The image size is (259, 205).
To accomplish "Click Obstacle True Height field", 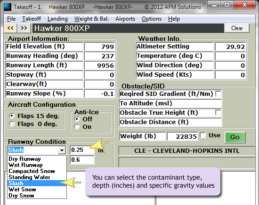I will [170, 113].
